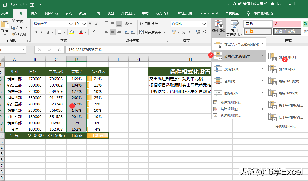This screenshot has width=308, height=181.
Task: Click the increase indent icon
Action: [x=133, y=32]
